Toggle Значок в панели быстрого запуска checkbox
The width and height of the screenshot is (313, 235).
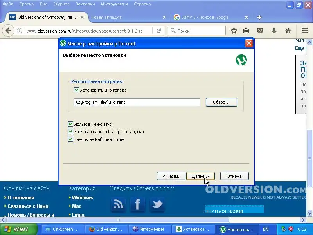[x=70, y=132]
